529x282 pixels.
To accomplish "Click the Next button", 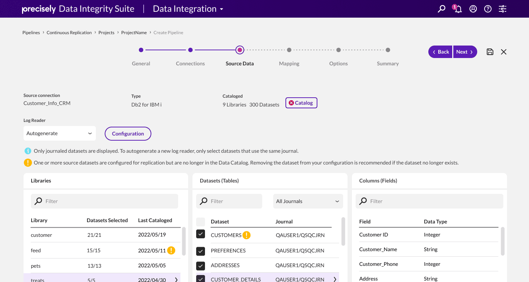I will click(465, 52).
